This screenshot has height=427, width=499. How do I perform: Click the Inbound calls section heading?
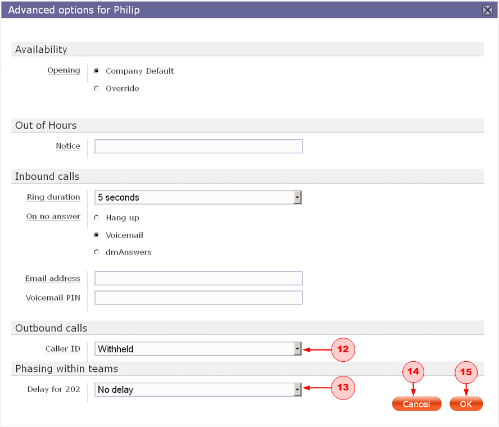pos(47,176)
